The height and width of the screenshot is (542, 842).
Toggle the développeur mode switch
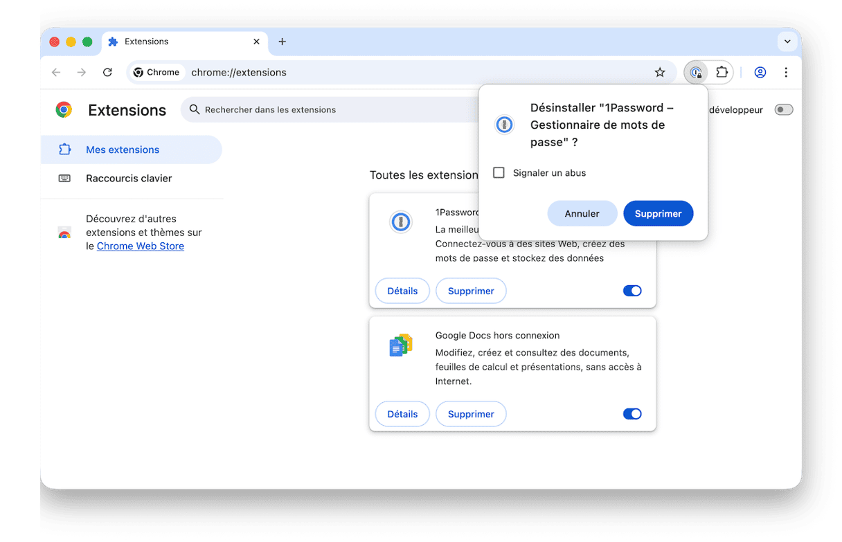(783, 109)
